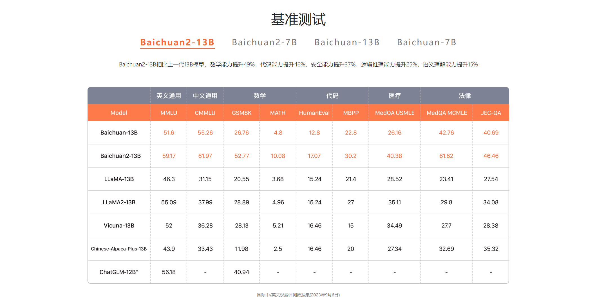Click Baichuan2-13B CMMLU score 61.97
The width and height of the screenshot is (613, 304).
point(205,156)
